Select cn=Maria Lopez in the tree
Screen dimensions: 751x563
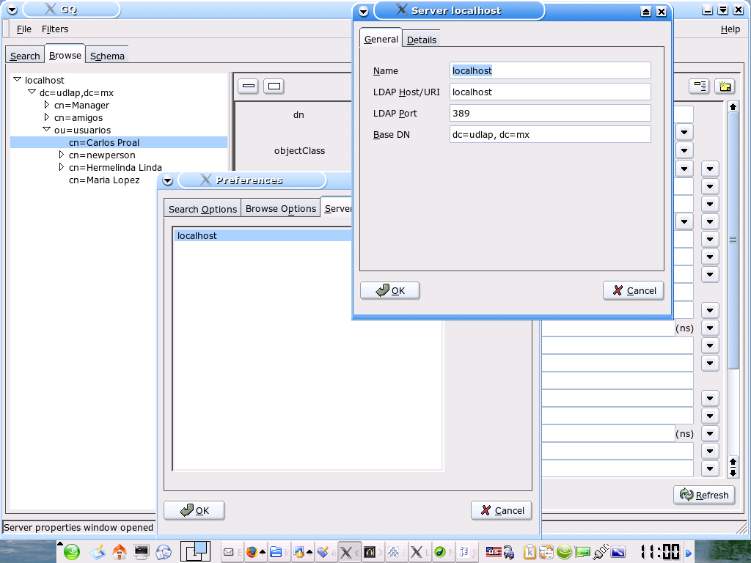[x=104, y=180]
